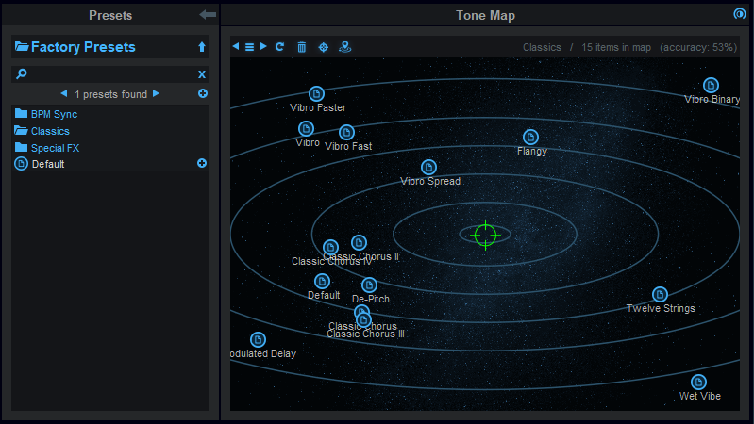This screenshot has width=754, height=424.
Task: Click the plus icon beside presets found
Action: pos(203,94)
